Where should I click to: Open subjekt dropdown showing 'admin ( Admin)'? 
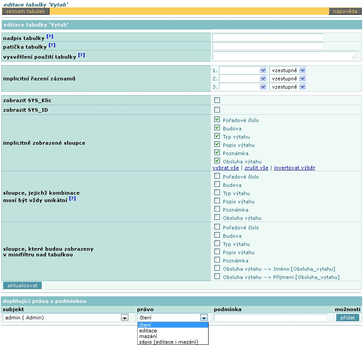(66, 318)
